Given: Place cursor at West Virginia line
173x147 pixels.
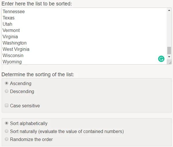Looking at the screenshot, I should 16,49.
